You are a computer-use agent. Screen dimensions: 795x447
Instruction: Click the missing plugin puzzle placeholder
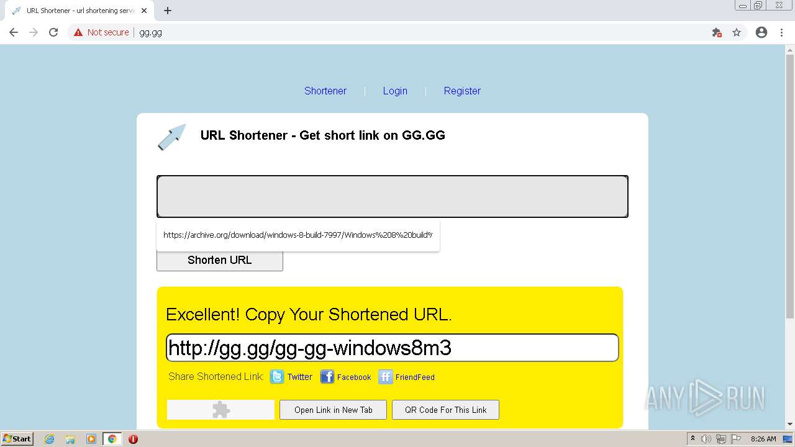220,410
